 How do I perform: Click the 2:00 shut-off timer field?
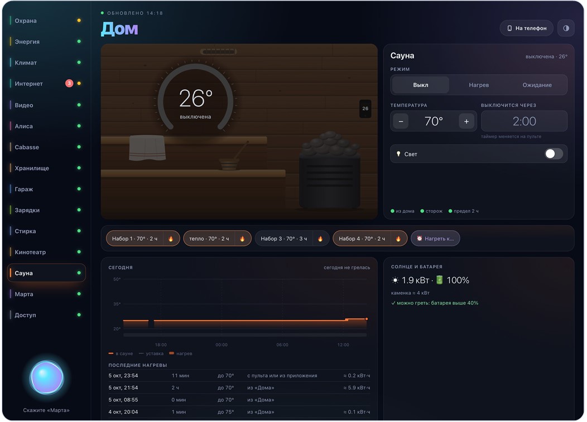pyautogui.click(x=524, y=121)
